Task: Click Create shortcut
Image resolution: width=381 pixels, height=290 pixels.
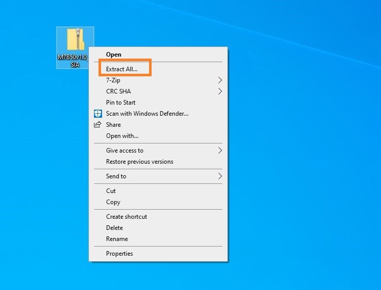Action: pyautogui.click(x=126, y=217)
